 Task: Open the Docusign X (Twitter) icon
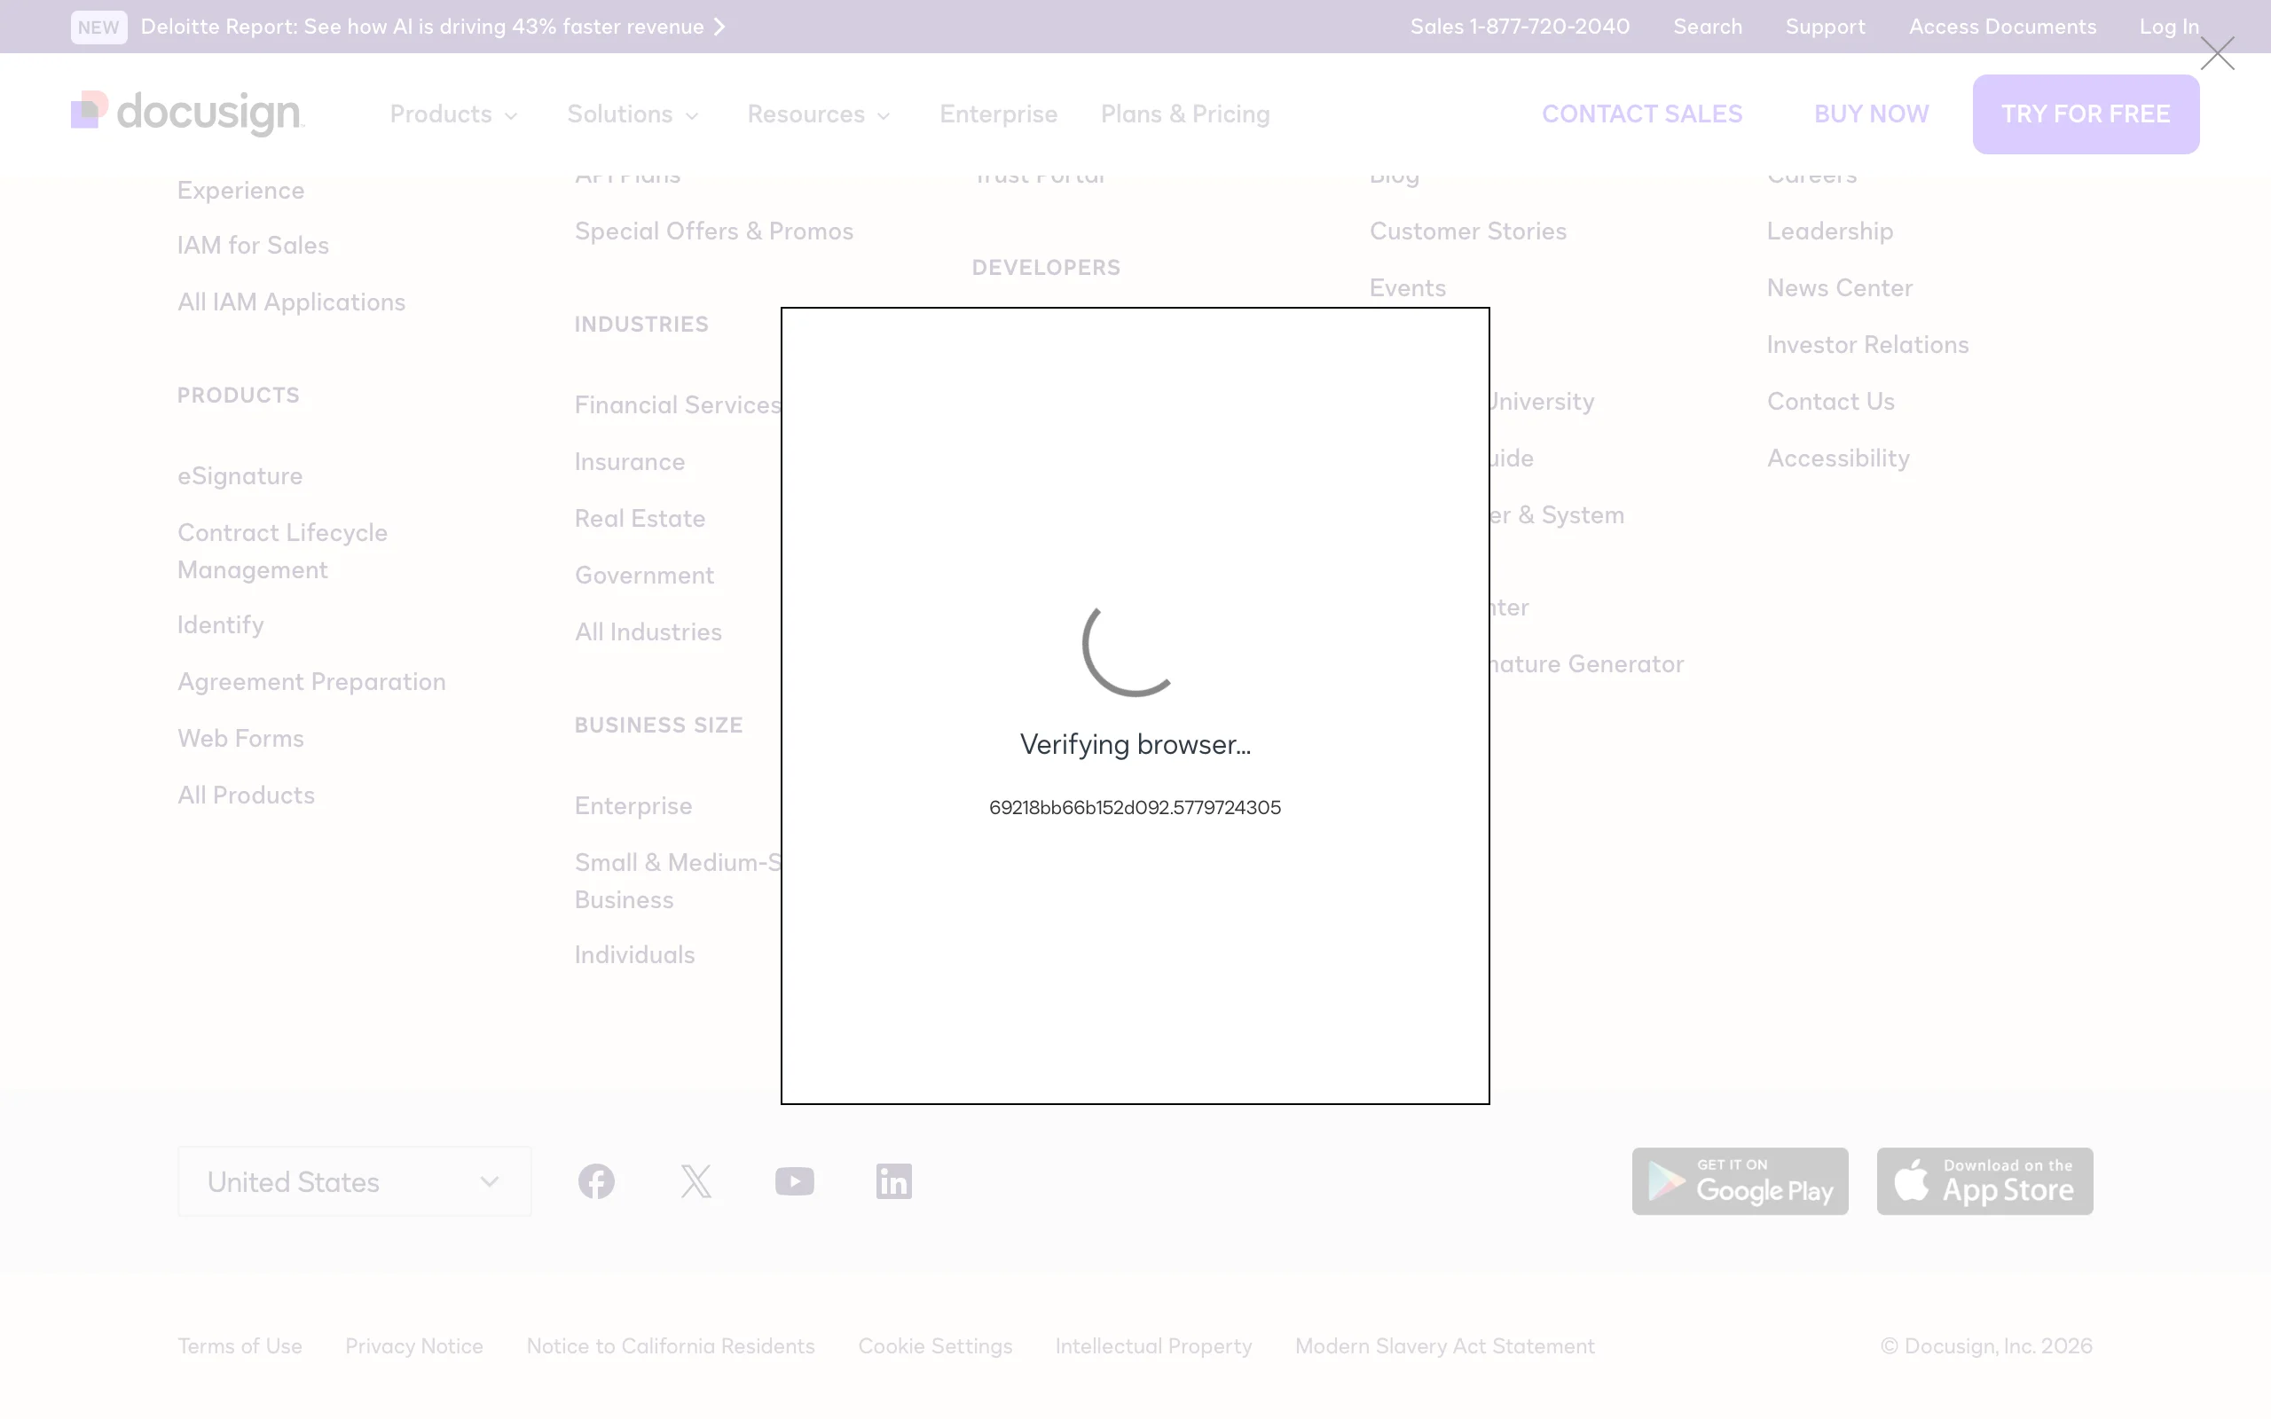pos(695,1180)
